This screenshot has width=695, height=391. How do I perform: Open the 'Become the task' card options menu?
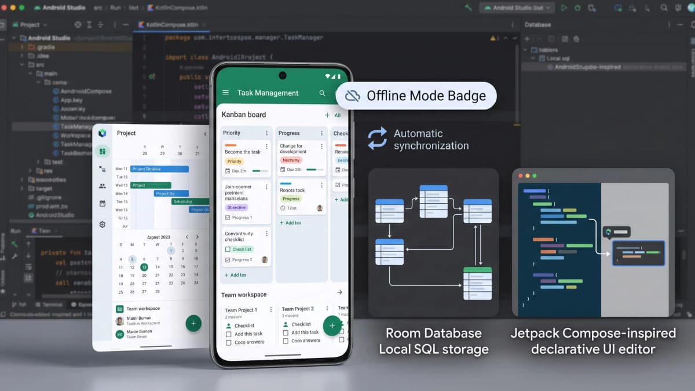[x=266, y=147]
